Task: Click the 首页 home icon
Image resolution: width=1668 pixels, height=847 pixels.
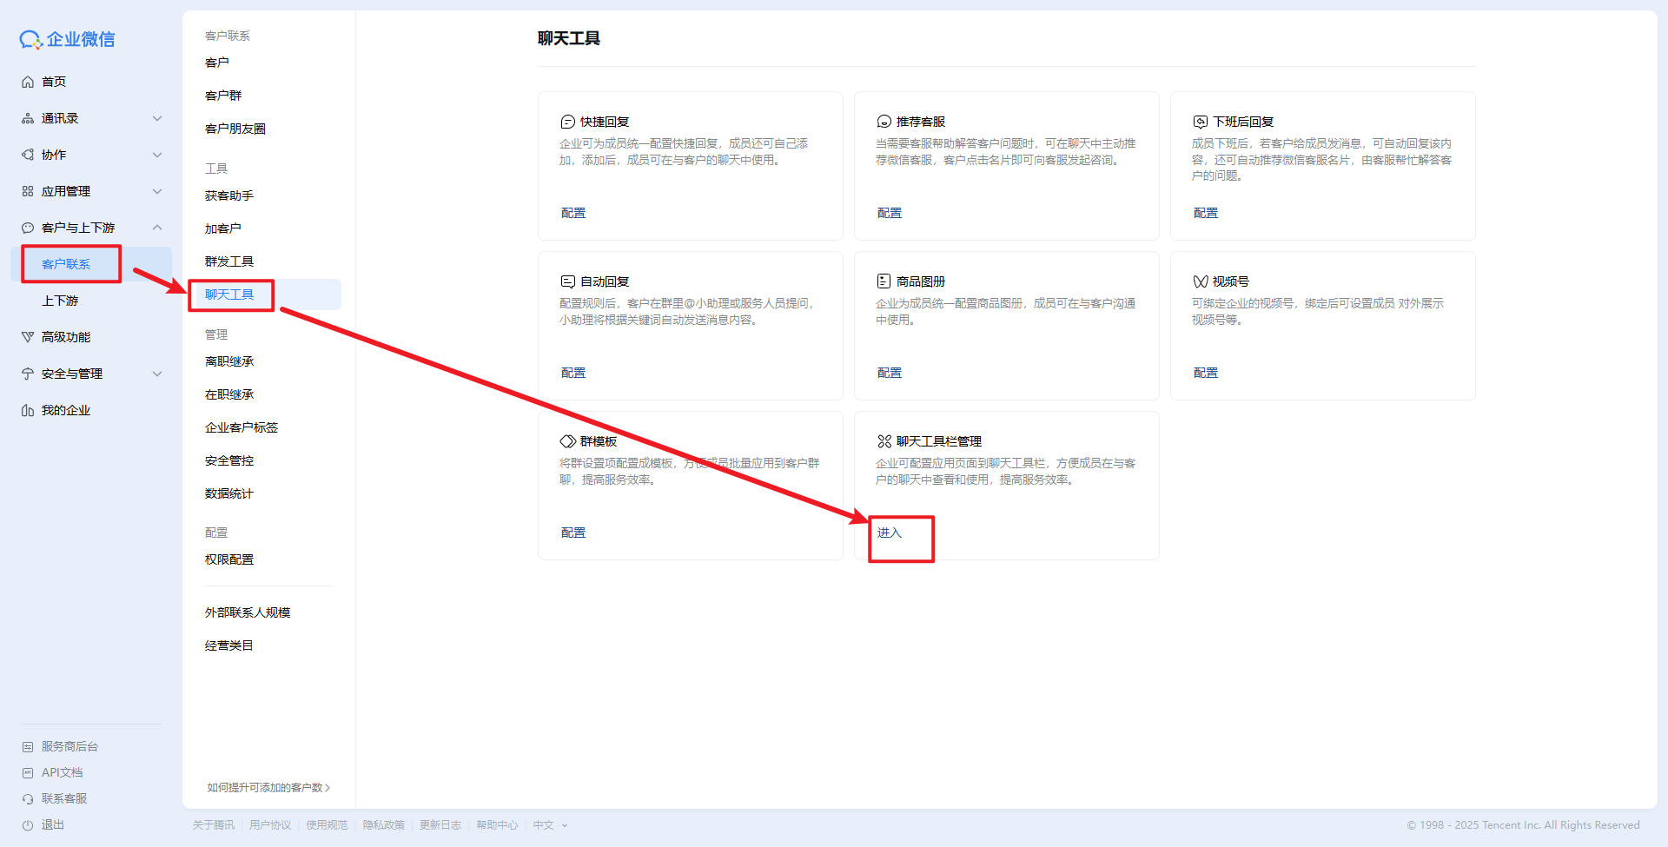Action: (x=28, y=82)
